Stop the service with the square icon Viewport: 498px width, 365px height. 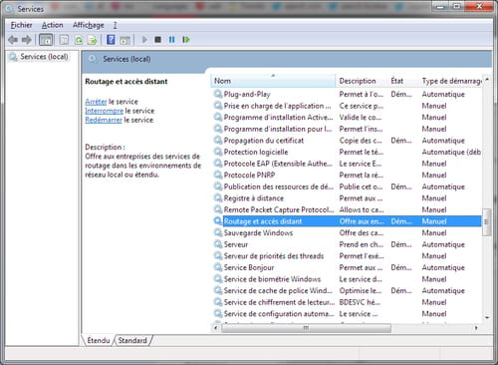point(158,40)
